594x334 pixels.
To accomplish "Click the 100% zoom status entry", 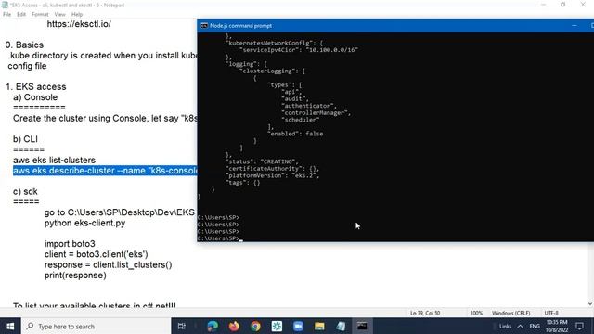I will pos(476,314).
